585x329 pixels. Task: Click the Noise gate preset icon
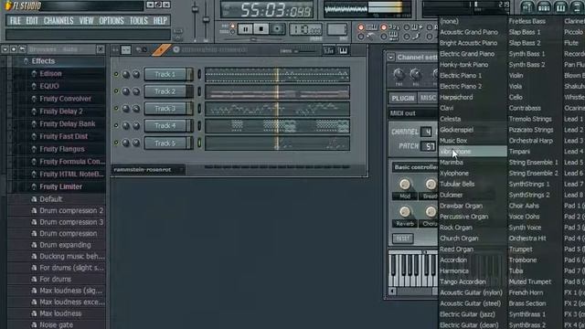coord(34,325)
